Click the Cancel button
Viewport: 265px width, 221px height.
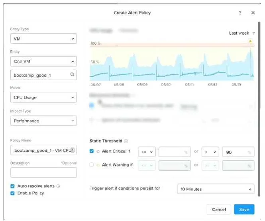[x=219, y=209]
